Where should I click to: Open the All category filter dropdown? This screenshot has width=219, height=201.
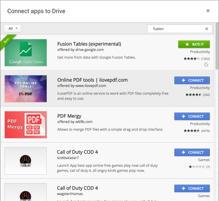pos(12,29)
